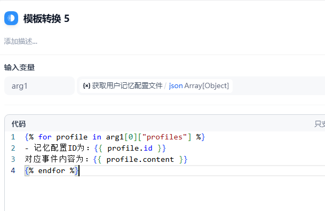Open the 获取用户记忆配置文件 variable selector
Viewport: 325px width, 211px height.
(x=156, y=85)
